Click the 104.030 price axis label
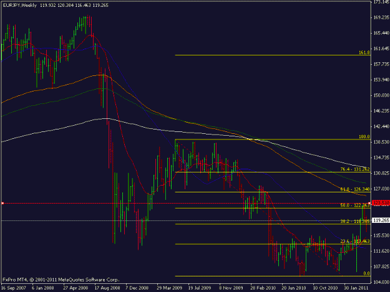 pyautogui.click(x=381, y=282)
